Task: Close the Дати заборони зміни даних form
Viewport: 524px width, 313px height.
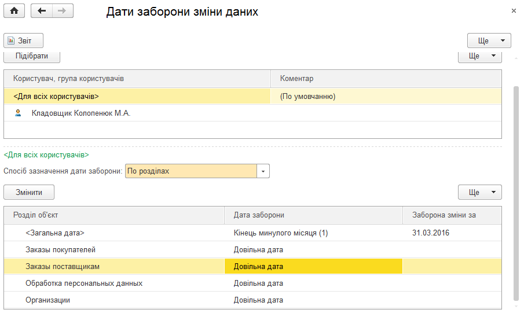Action: 514,10
